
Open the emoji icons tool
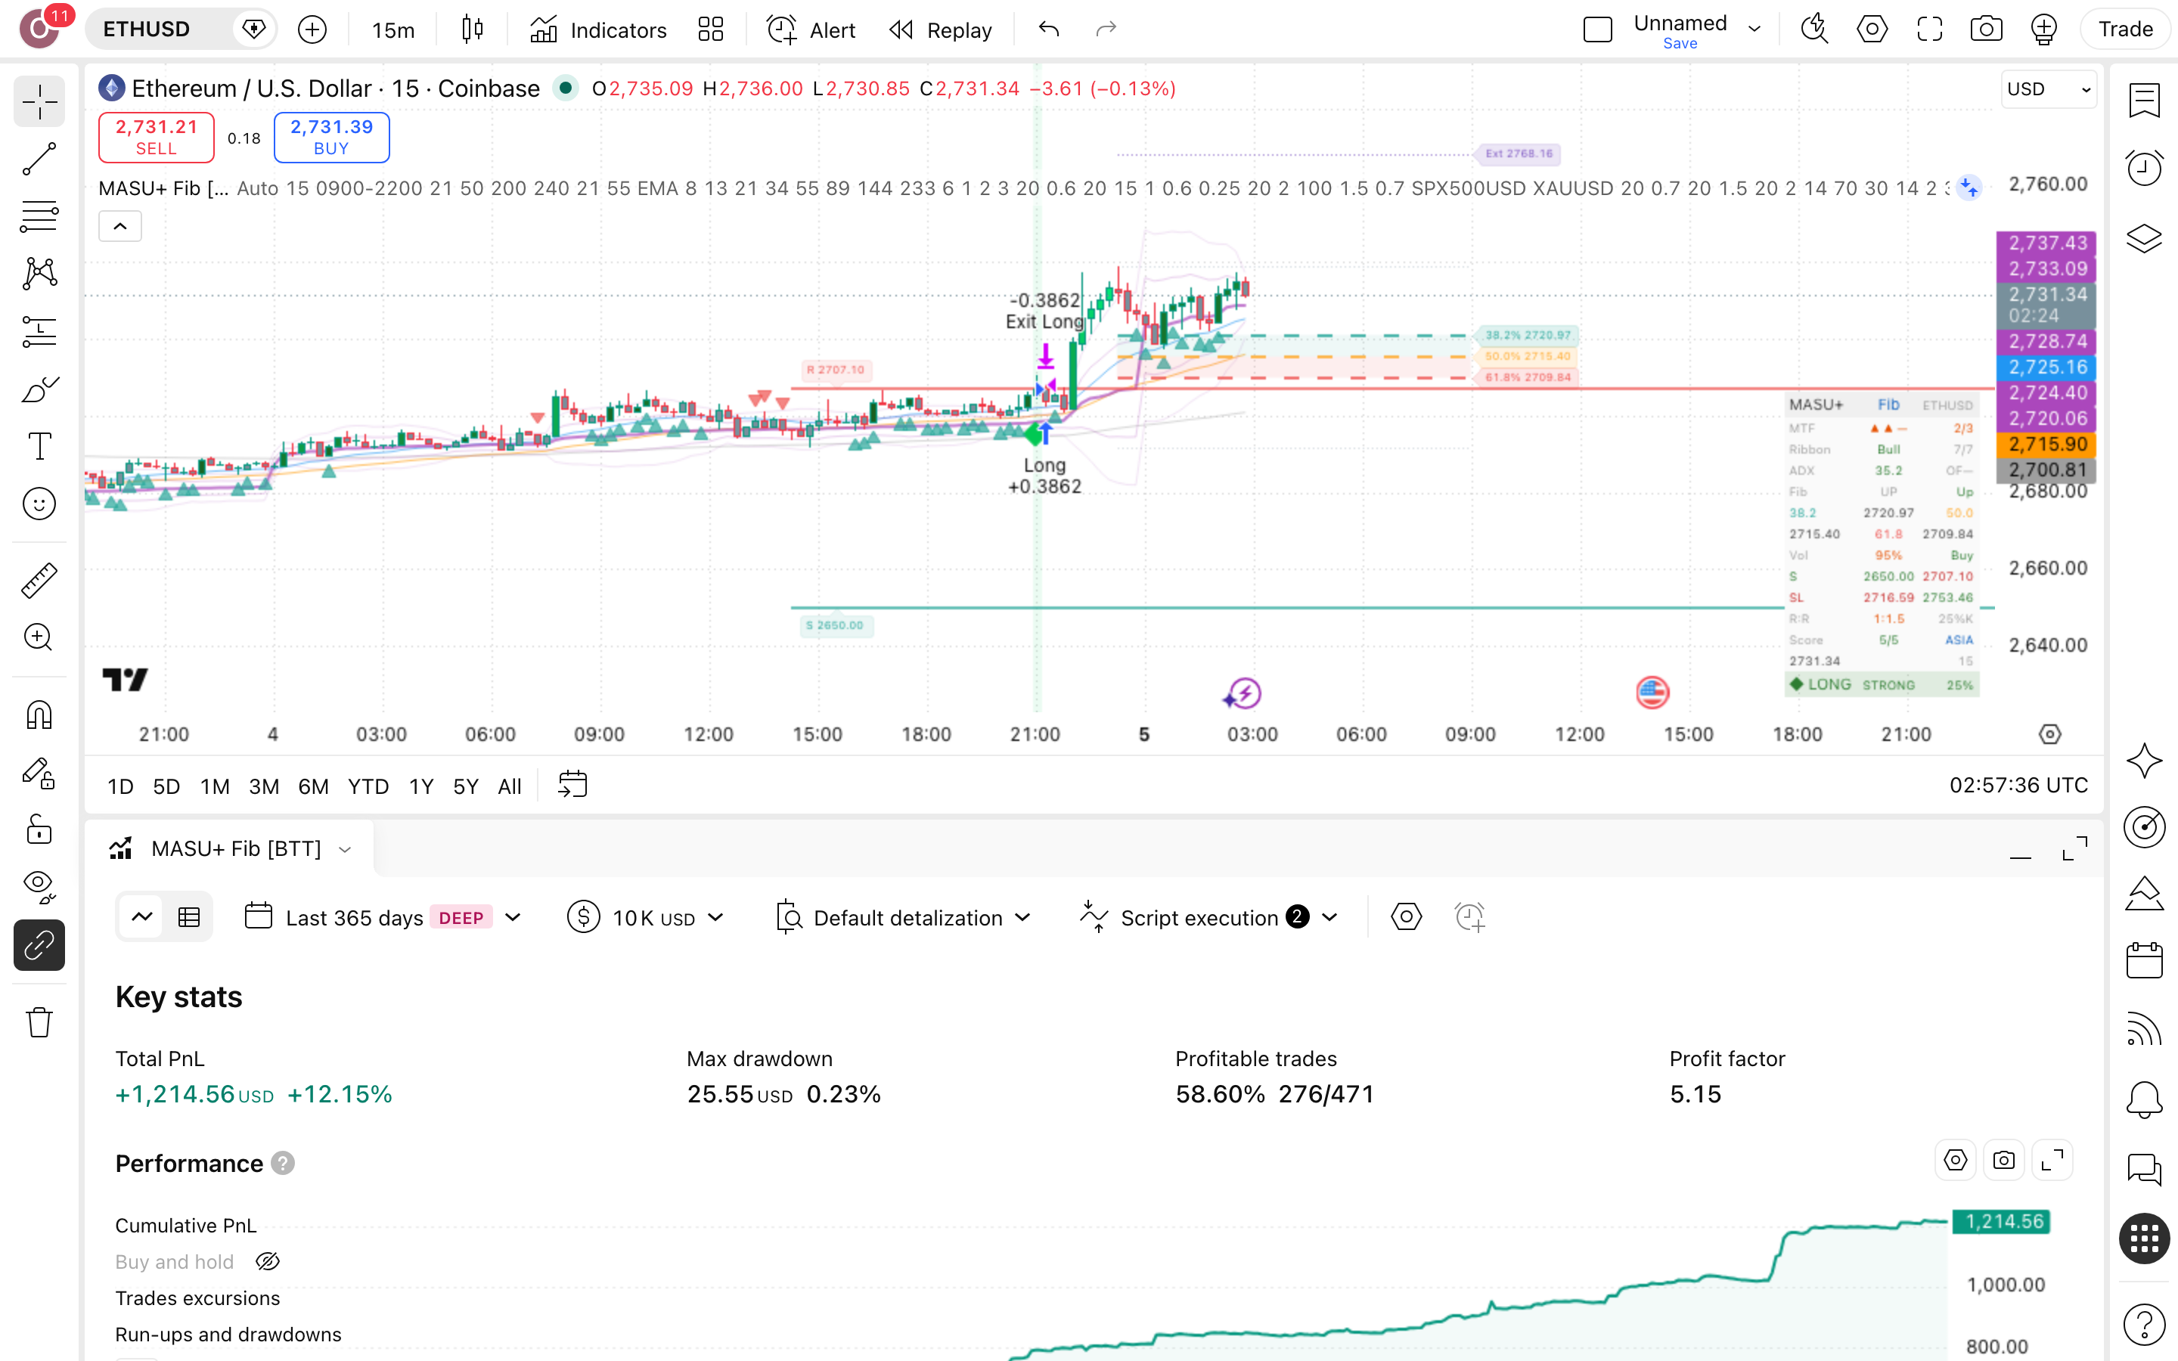tap(39, 504)
